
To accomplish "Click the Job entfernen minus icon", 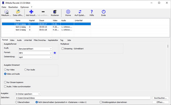I will tap(43, 12).
